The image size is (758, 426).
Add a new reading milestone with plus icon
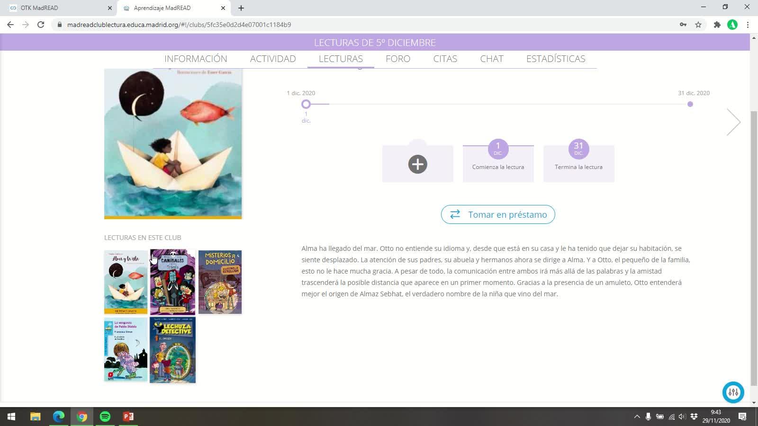[418, 164]
